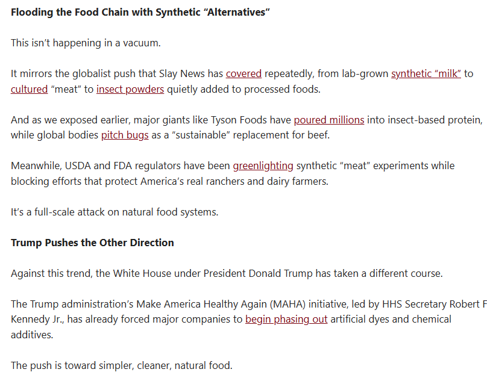The height and width of the screenshot is (381, 487).
Task: Click the line "The push is toward simpler"
Action: [x=121, y=365]
